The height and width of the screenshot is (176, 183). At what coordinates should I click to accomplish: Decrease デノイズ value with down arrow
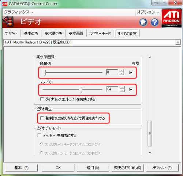click(122, 91)
